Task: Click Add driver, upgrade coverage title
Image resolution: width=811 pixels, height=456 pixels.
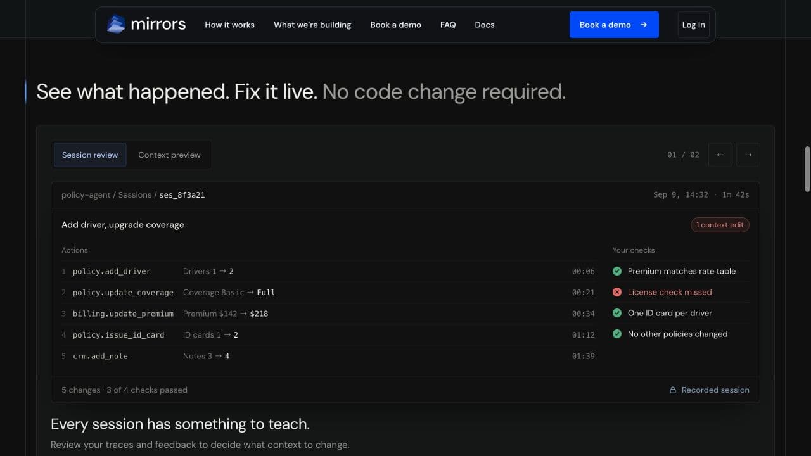Action: 123,225
